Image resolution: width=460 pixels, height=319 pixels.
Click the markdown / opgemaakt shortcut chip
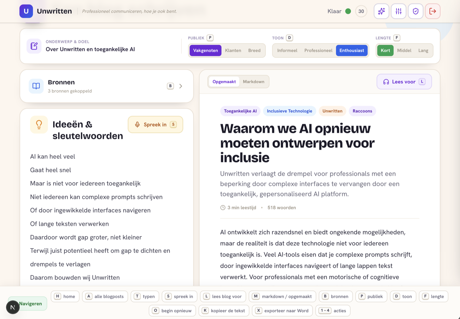pos(282,296)
